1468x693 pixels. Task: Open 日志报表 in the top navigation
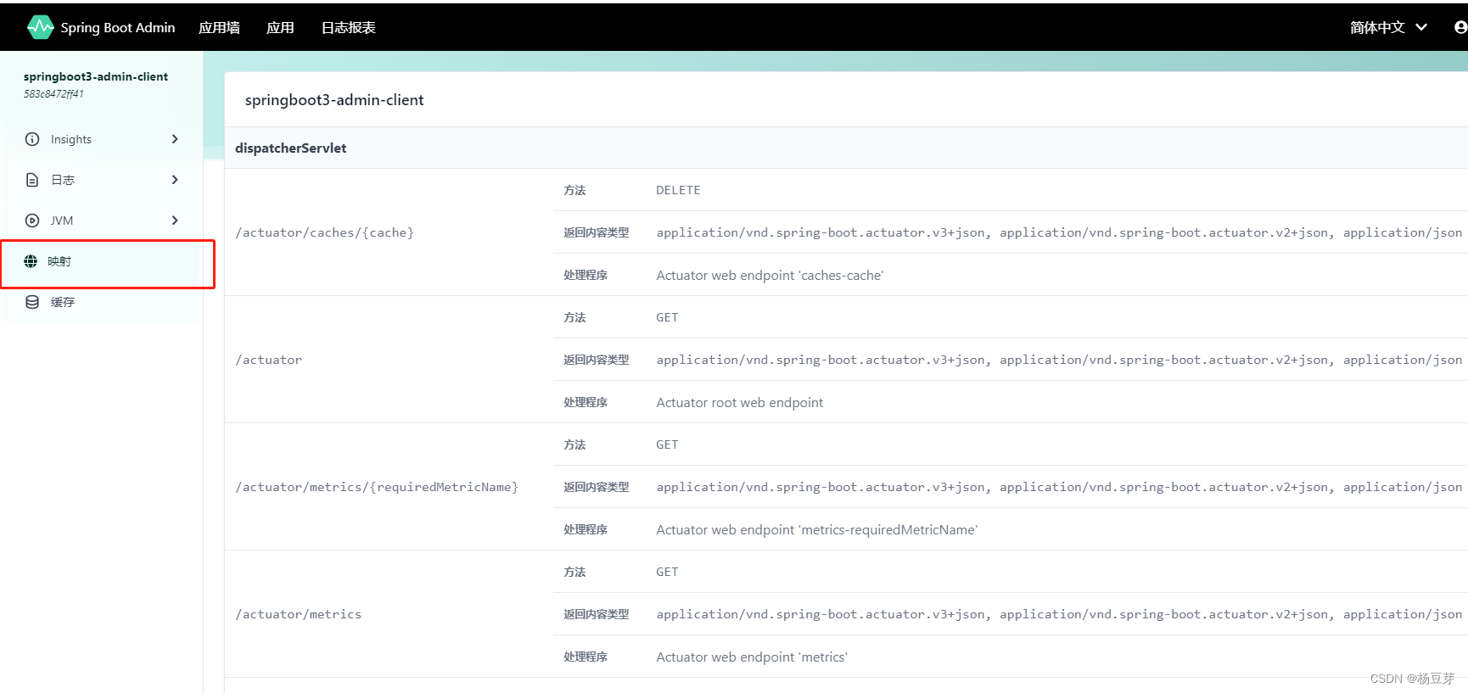[348, 28]
